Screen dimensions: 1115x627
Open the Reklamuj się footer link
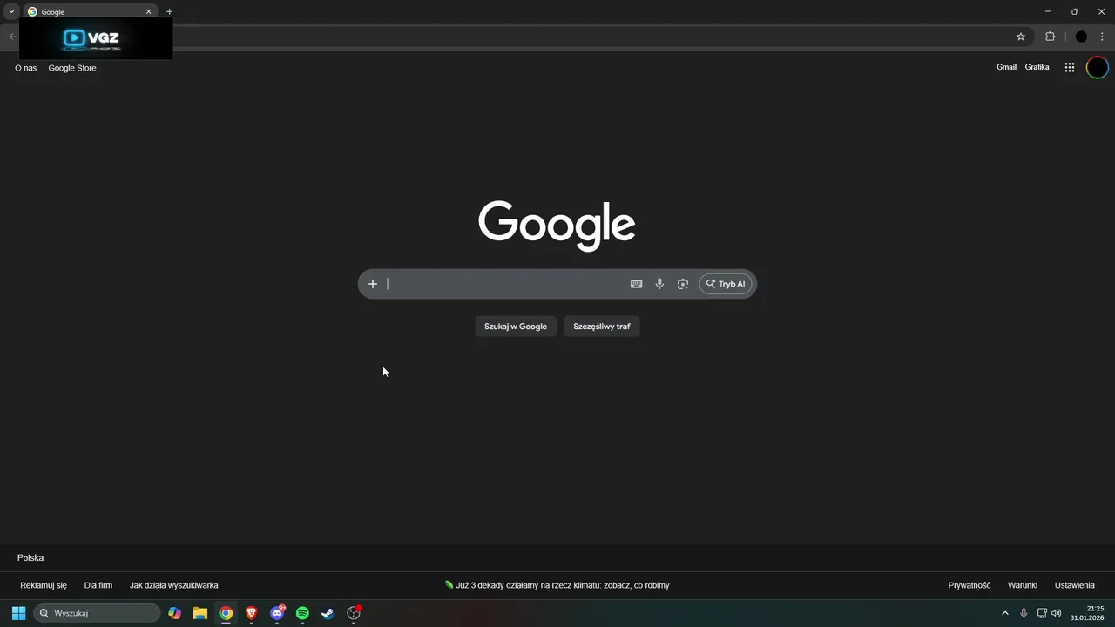(44, 585)
